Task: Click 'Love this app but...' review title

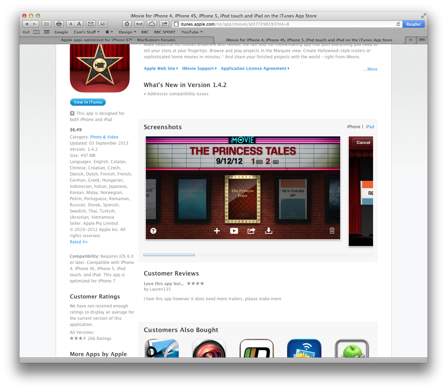Action: pyautogui.click(x=164, y=284)
